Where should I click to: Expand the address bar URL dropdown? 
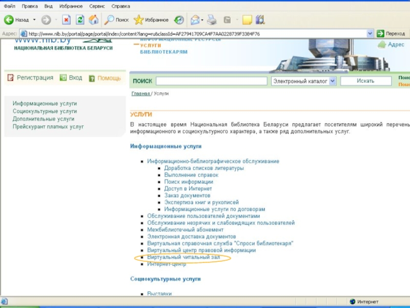click(370, 33)
